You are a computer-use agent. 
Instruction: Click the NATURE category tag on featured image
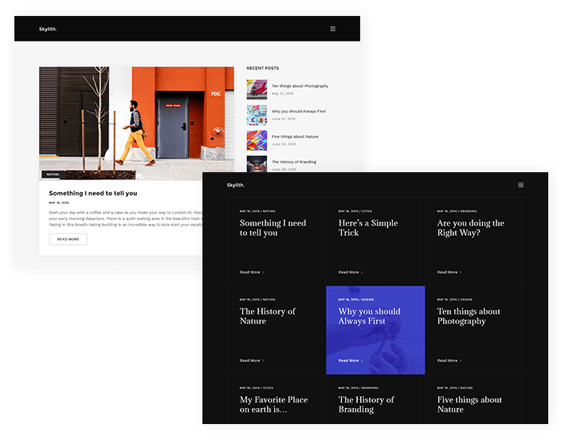(x=53, y=174)
